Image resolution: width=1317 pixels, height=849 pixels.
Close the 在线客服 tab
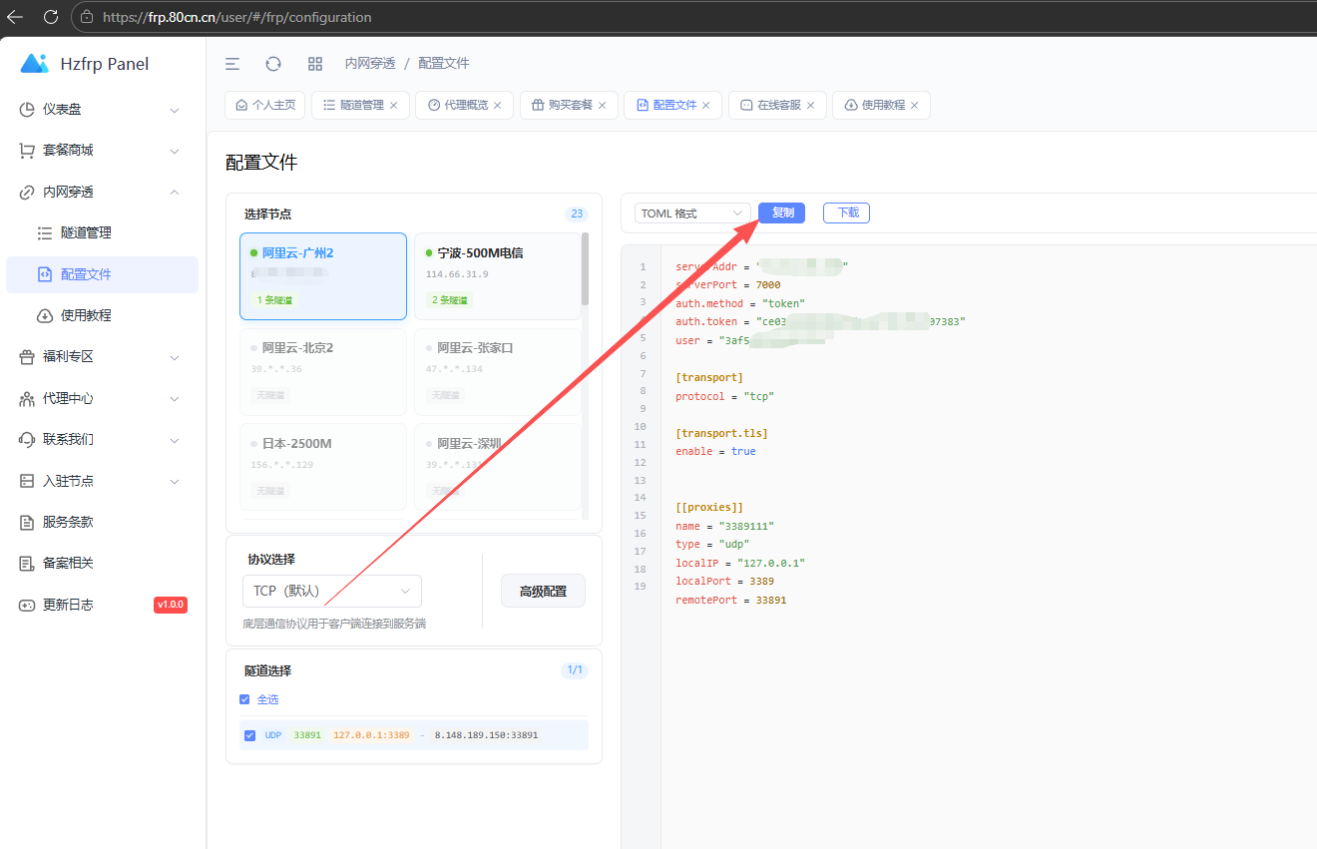coord(810,105)
